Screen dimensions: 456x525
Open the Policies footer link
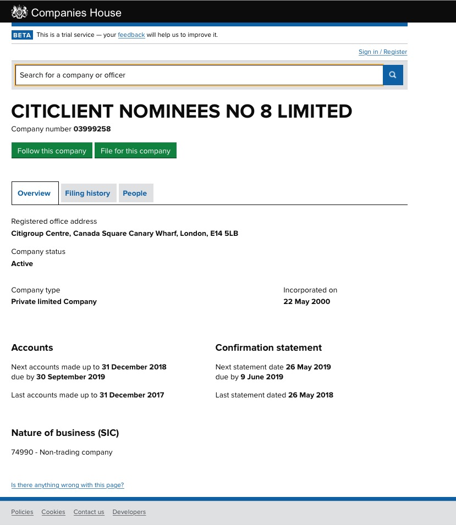point(23,512)
